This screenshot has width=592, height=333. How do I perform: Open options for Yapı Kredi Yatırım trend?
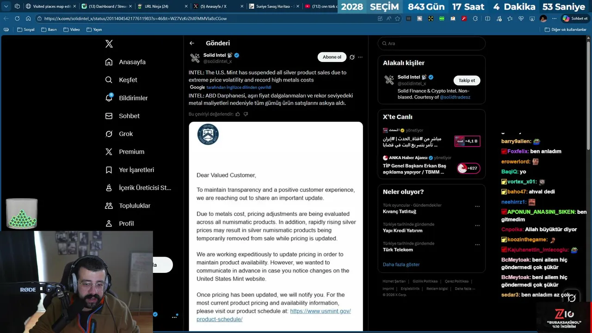[x=477, y=226]
